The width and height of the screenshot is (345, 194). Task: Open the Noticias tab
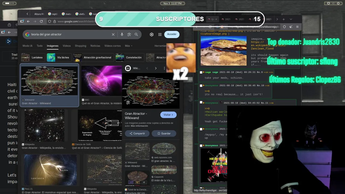[95, 46]
